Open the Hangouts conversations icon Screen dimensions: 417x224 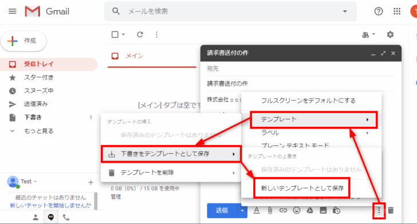[51, 218]
